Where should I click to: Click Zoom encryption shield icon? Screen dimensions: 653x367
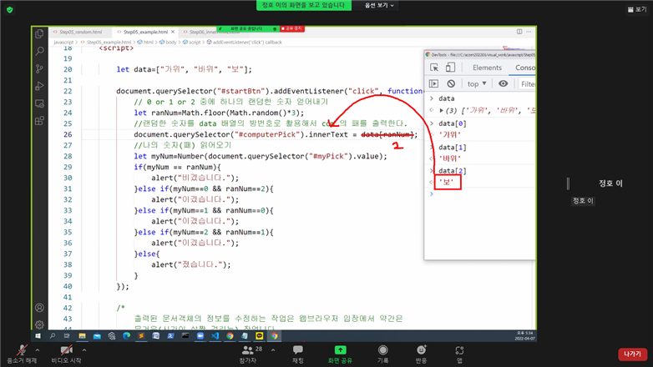[x=9, y=9]
